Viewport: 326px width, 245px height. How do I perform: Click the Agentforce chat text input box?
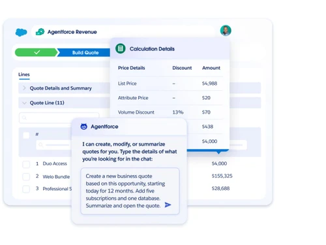[130, 191]
